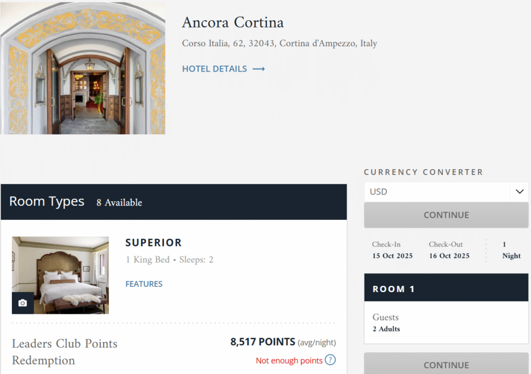Click the Guests 2 Adults field
Image resolution: width=531 pixels, height=374 pixels.
[446, 323]
